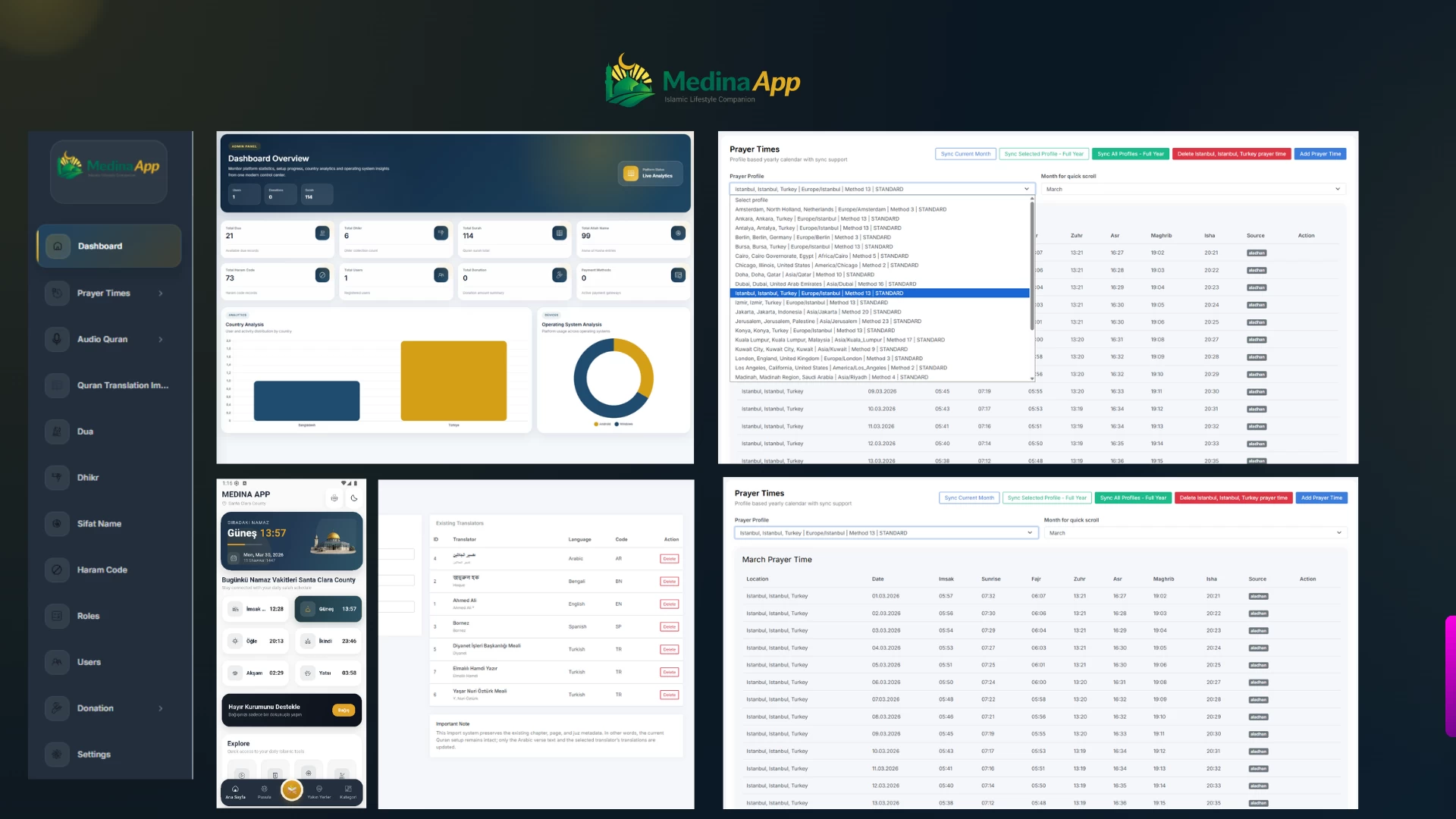Tap the icon left of the moon, mobile header
Viewport: 1456px width, 819px height.
tap(334, 498)
